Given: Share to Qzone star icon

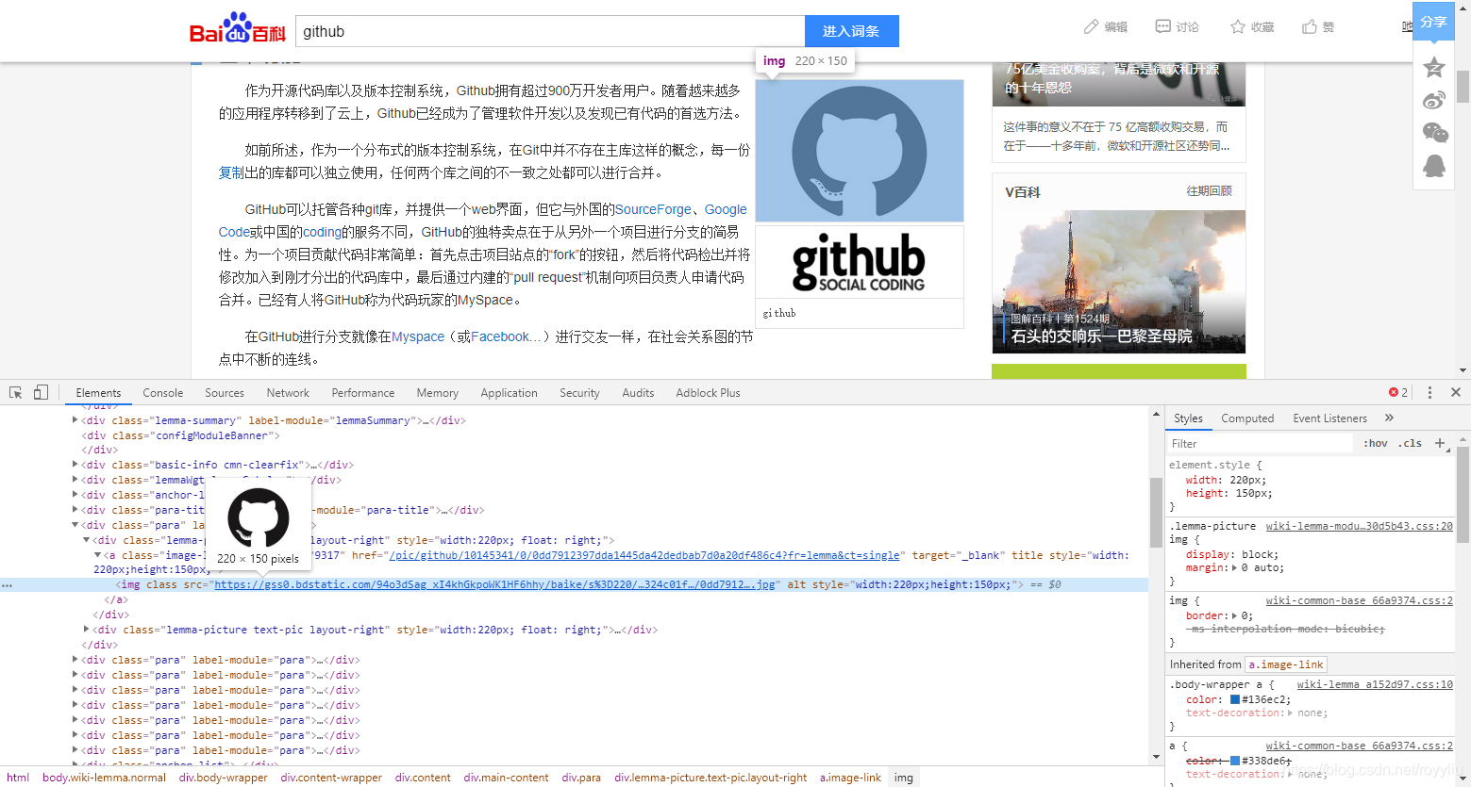Looking at the screenshot, I should coord(1434,67).
